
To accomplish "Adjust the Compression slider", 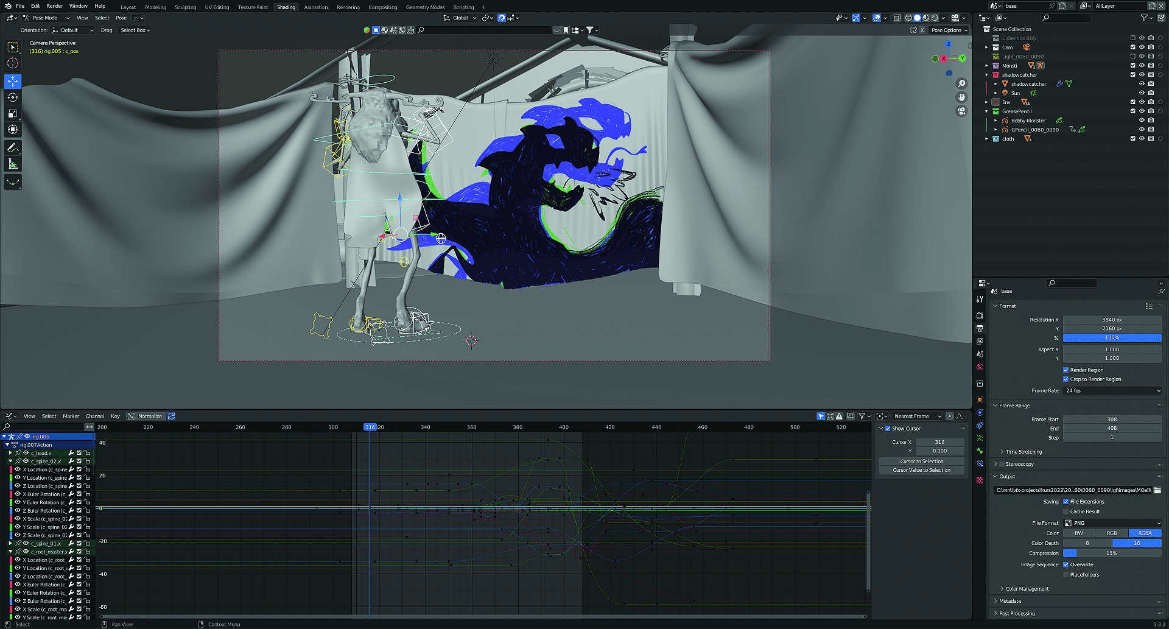I will (x=1112, y=553).
